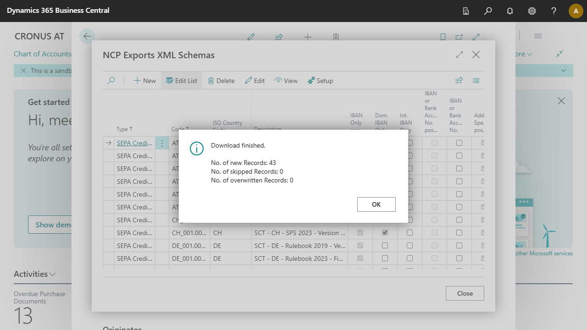Open the search magnifier in top bar
This screenshot has width=587, height=330.
[488, 11]
